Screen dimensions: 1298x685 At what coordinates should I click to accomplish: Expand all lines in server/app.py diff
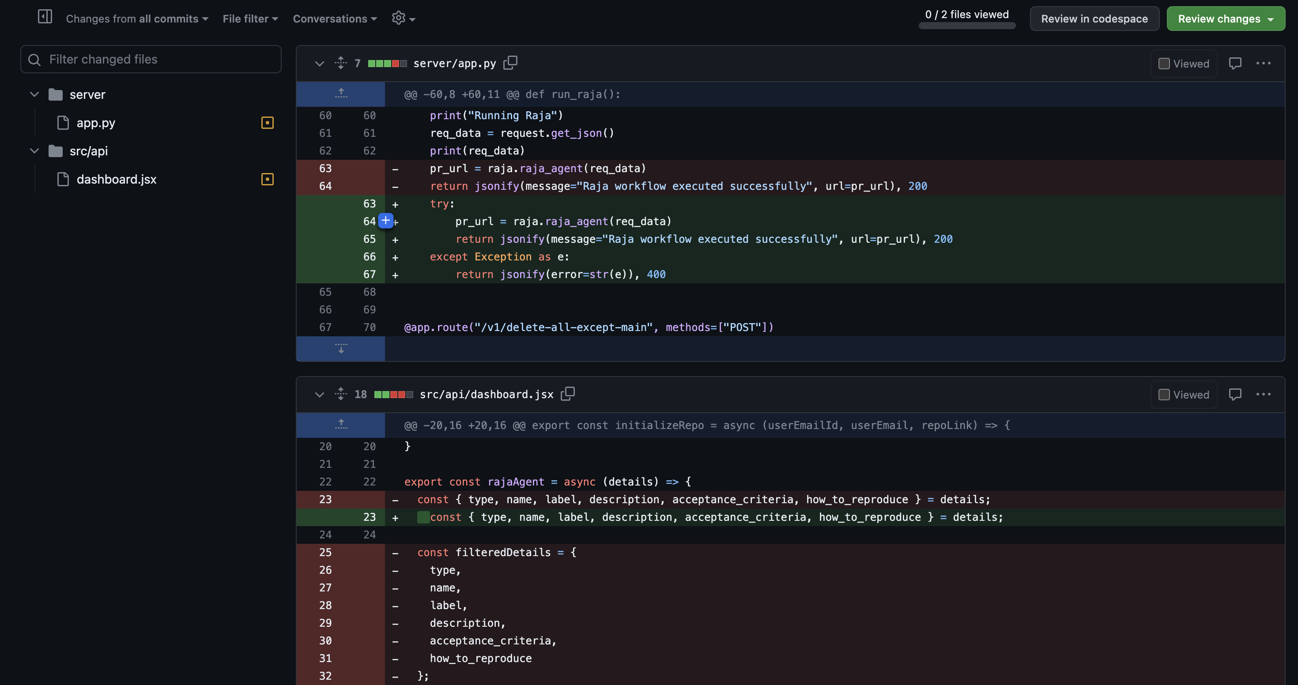point(341,63)
